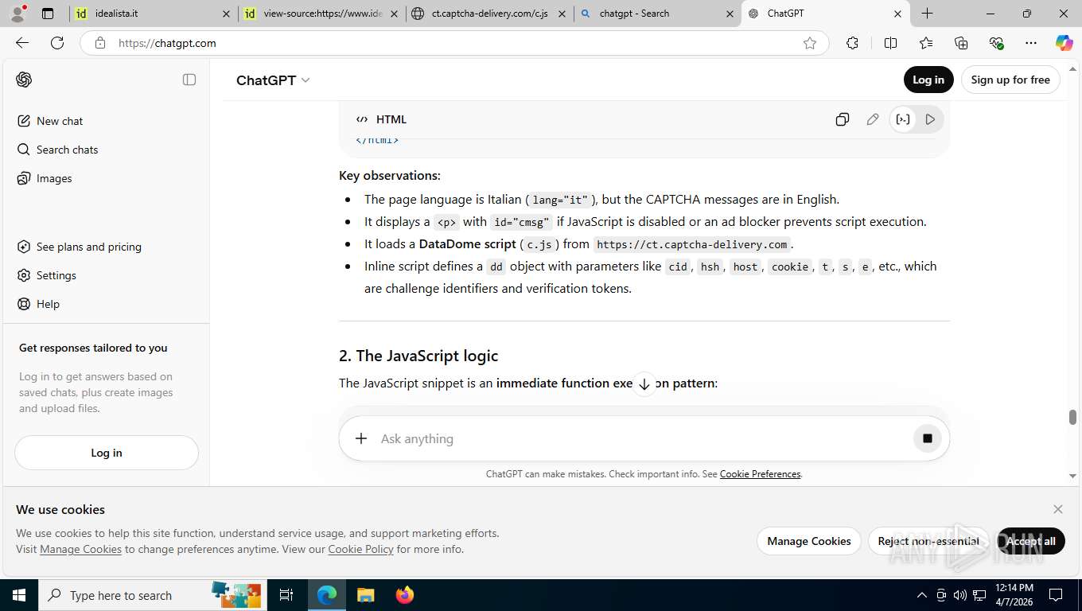Click Accept all cookies

(x=1030, y=541)
